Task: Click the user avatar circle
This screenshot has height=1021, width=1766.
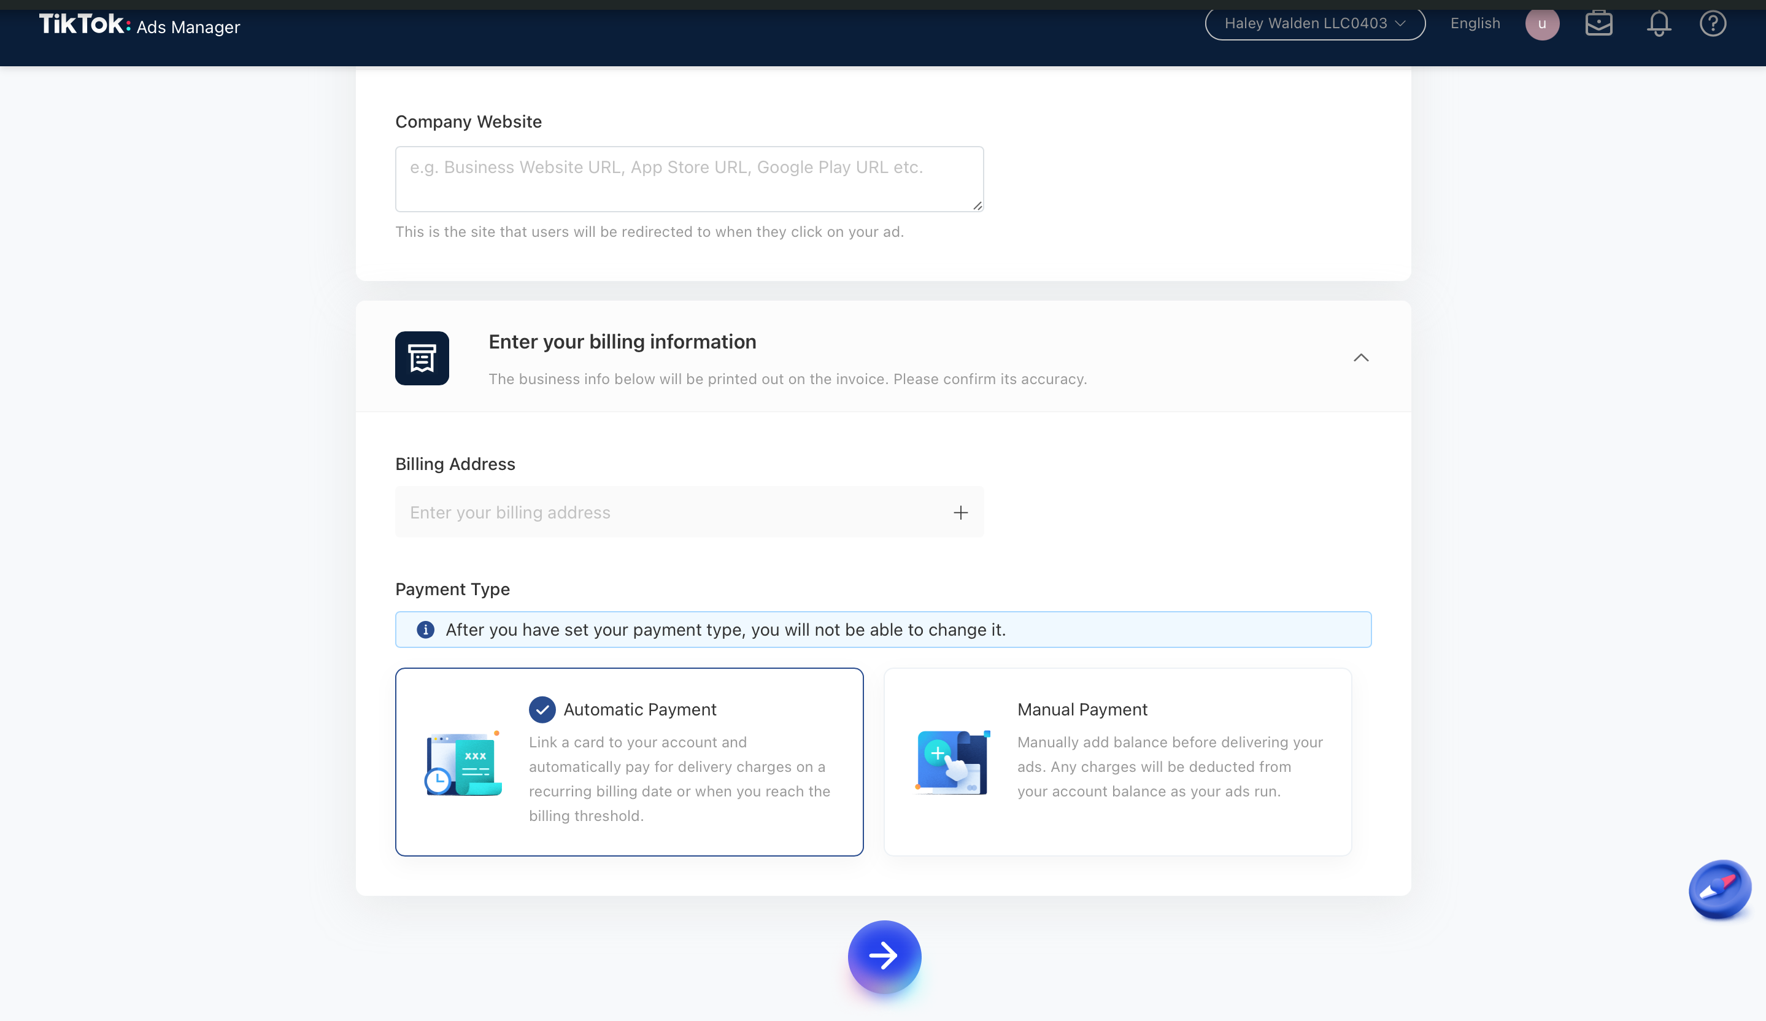Action: 1542,24
